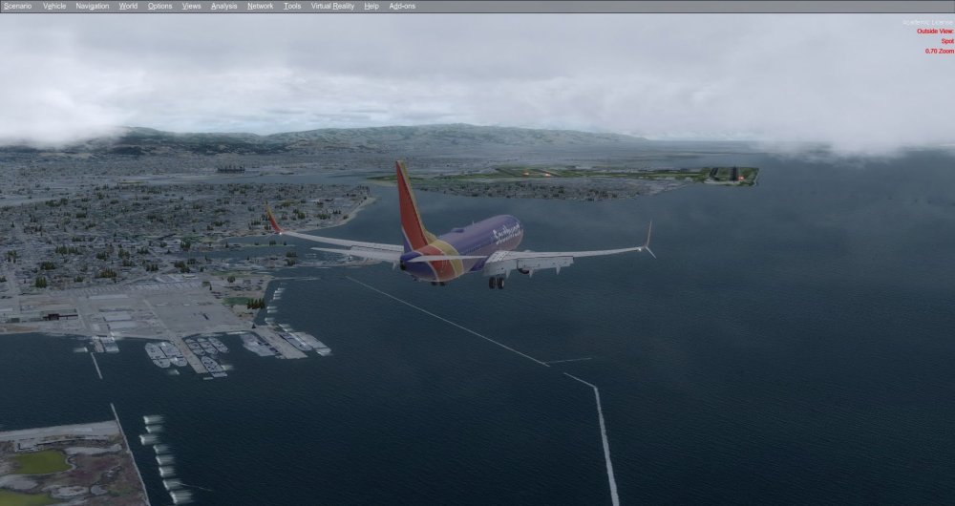
Task: Open the Scenario menu
Action: point(17,6)
